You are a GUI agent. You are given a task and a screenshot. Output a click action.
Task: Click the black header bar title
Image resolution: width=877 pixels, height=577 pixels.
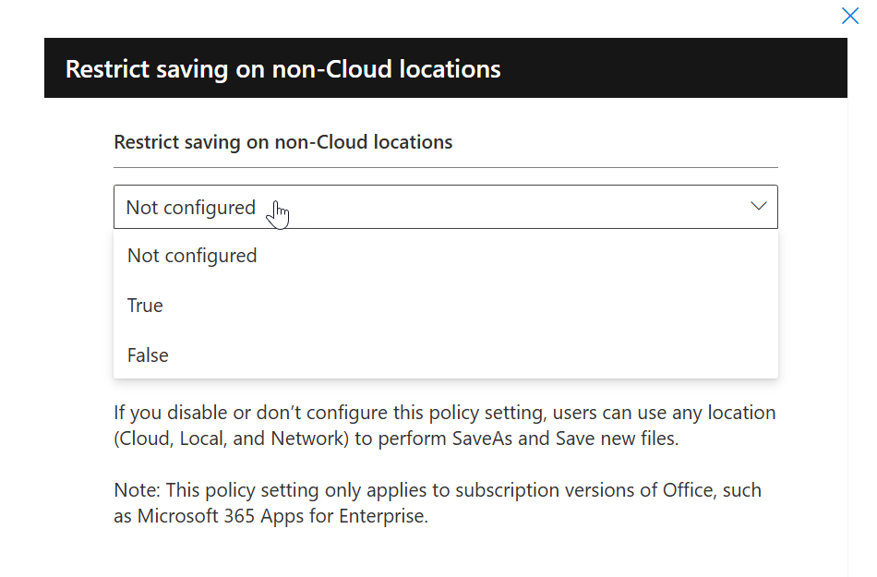tap(282, 68)
